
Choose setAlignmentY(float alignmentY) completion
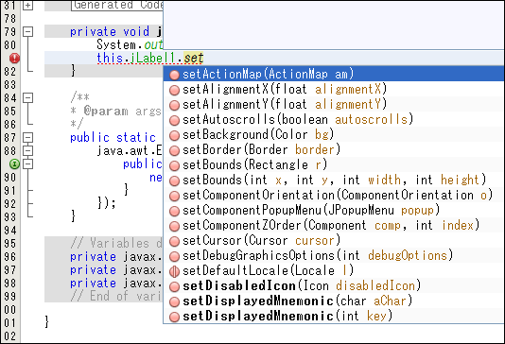[x=334, y=104]
